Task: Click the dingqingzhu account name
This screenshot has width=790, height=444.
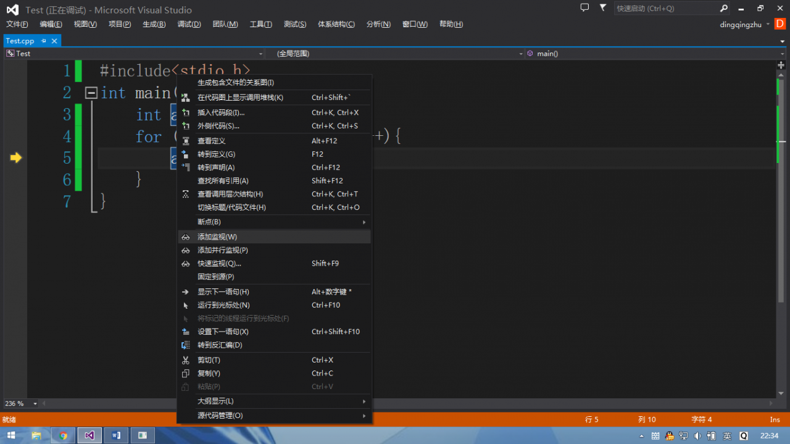Action: click(x=740, y=25)
